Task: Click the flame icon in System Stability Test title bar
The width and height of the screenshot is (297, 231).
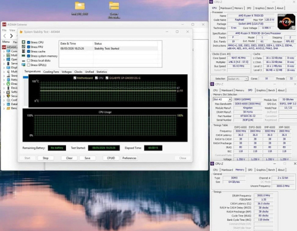Action: [21, 31]
